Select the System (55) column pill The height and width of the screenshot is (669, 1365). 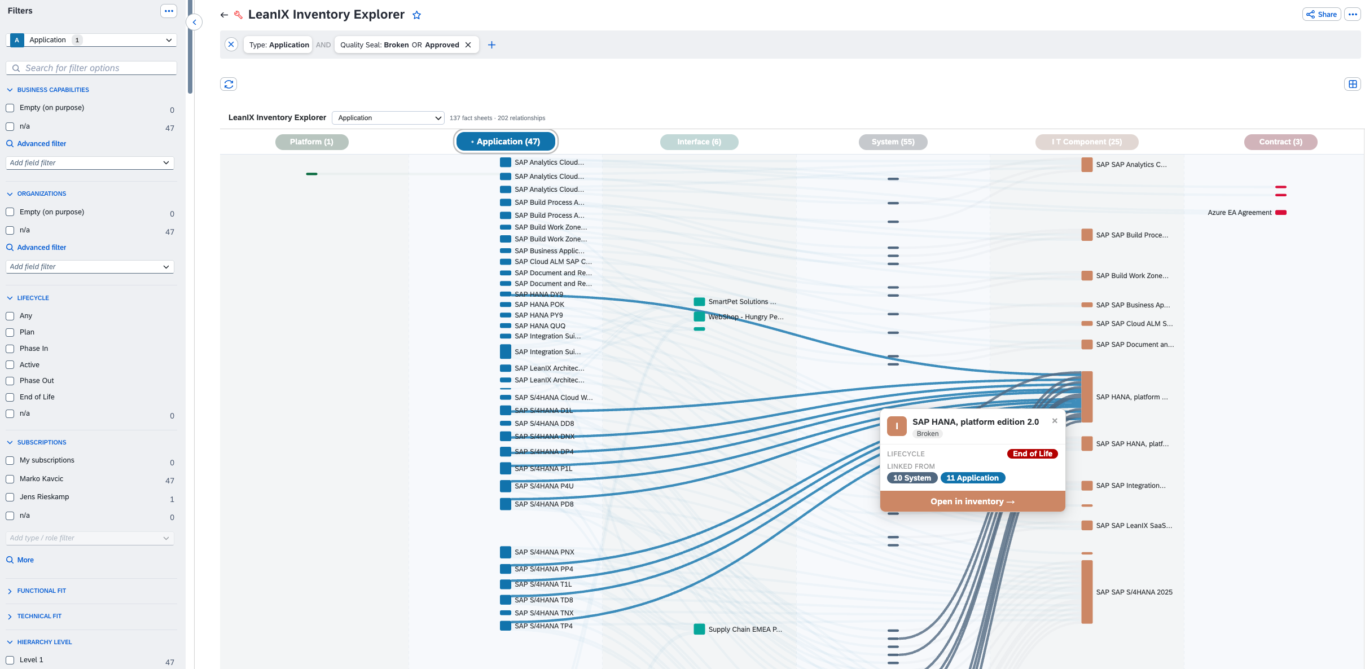(x=893, y=142)
